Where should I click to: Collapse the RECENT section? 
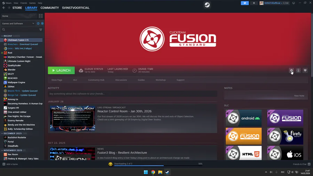(2, 36)
